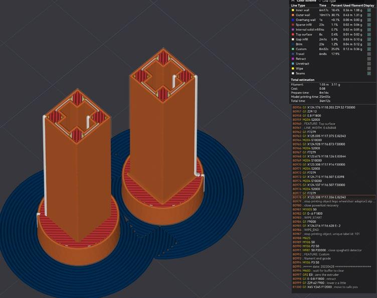The width and height of the screenshot is (377, 298).
Task: Click the Line Type column header
Action: coord(298,6)
